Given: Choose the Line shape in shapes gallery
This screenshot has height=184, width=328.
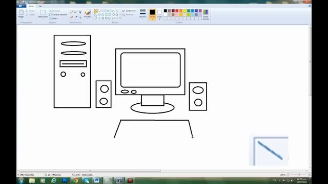Looking at the screenshot, I should [96, 11].
